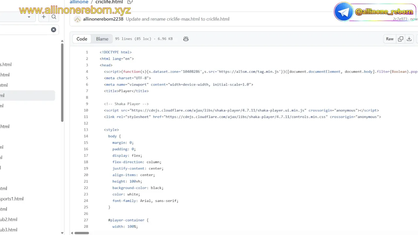This screenshot has width=418, height=235.
Task: Click the '<!-- Shaka Player -->' comment
Action: point(126,104)
